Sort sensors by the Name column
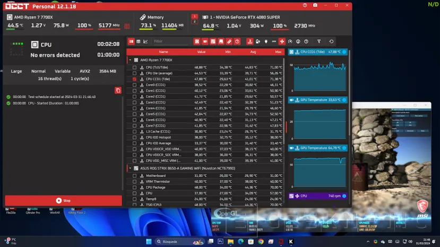The width and height of the screenshot is (440, 247). coord(163,52)
